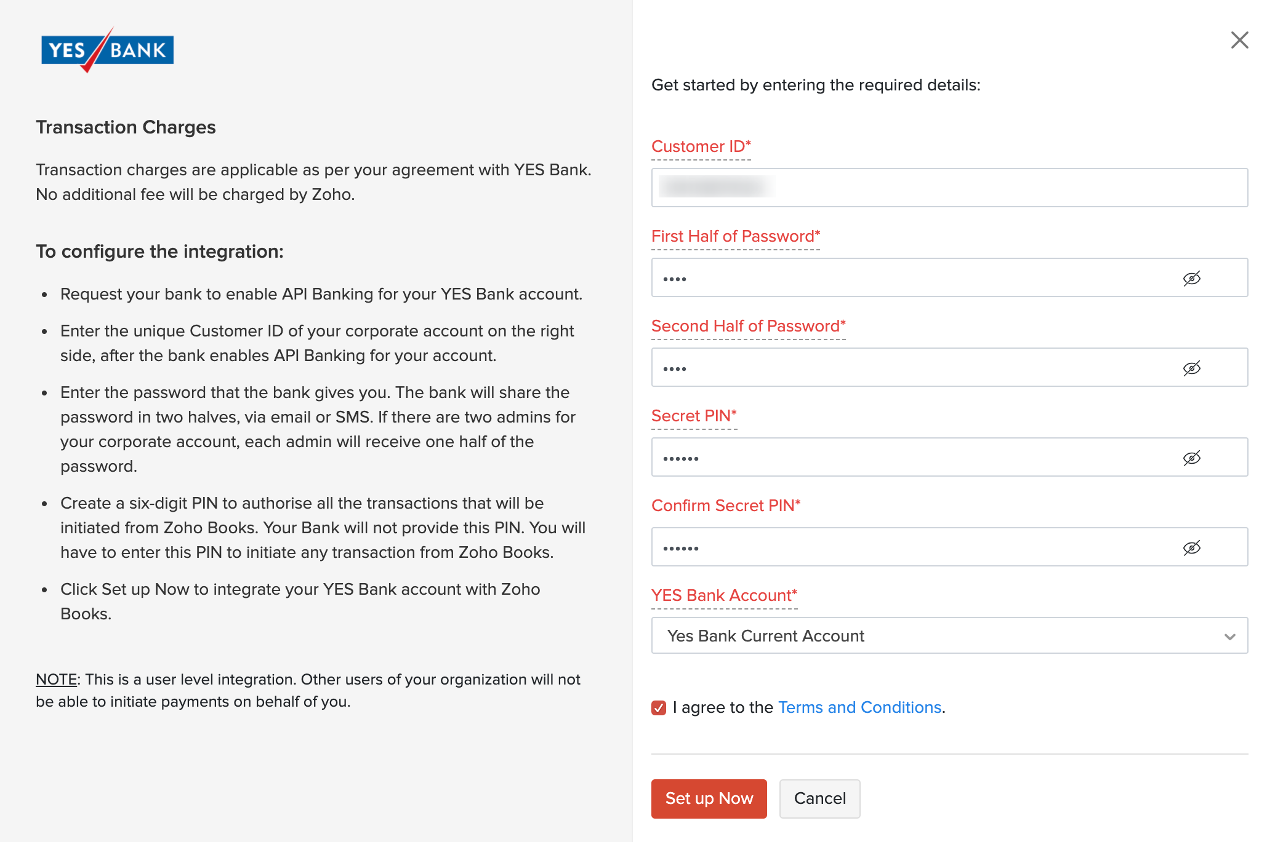Click the YES Bank logo
Viewport: 1267px width, 842px height.
tap(106, 50)
